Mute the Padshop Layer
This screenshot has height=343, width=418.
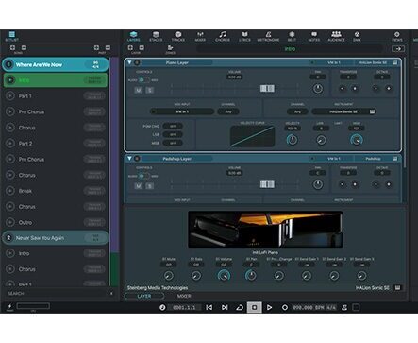coord(139,186)
